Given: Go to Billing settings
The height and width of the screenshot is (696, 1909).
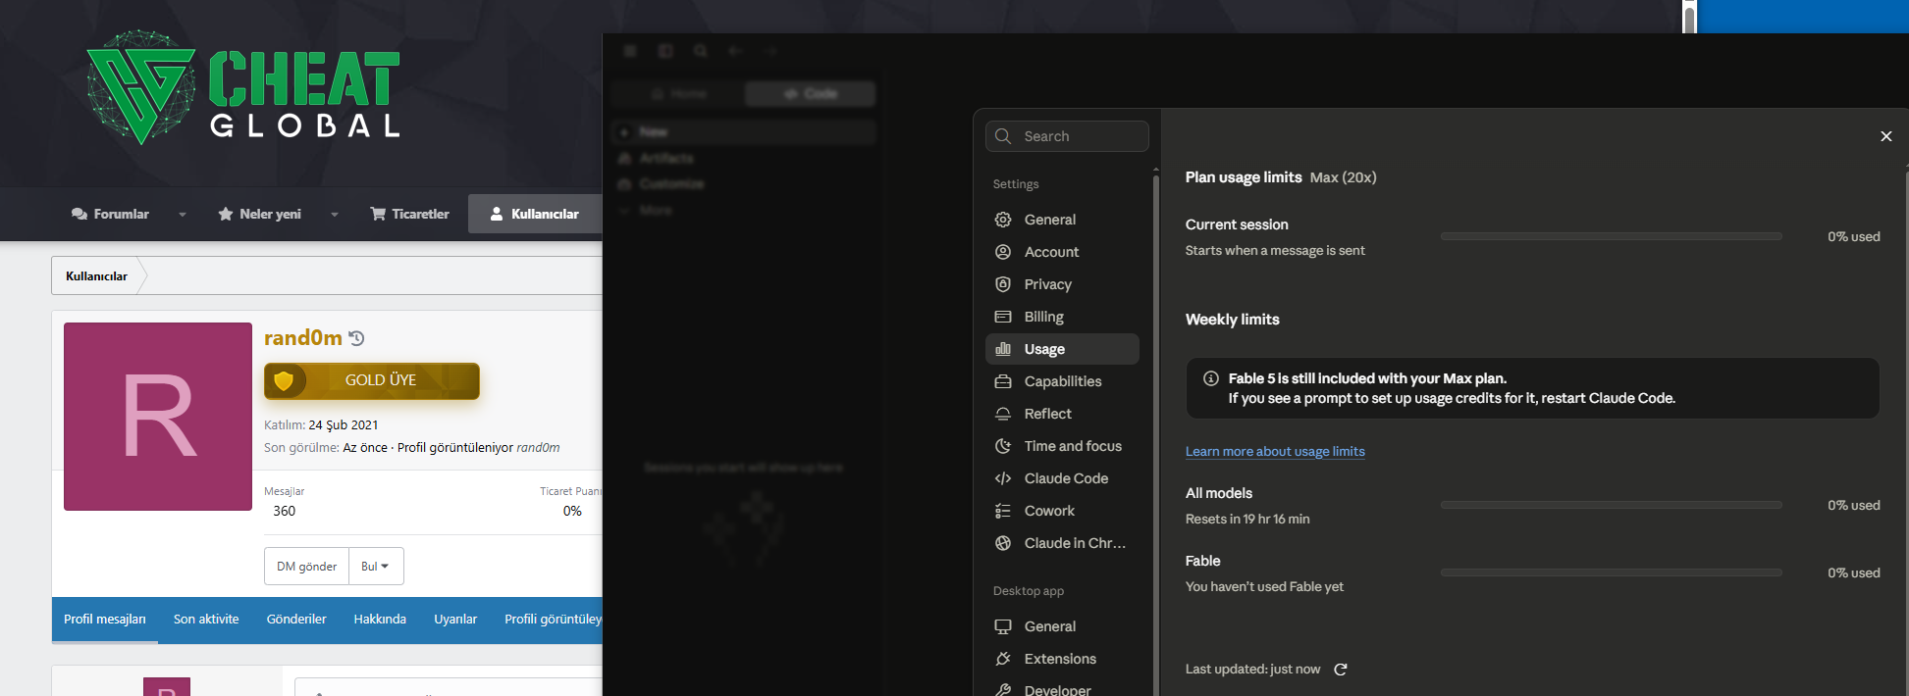Looking at the screenshot, I should [1062, 317].
